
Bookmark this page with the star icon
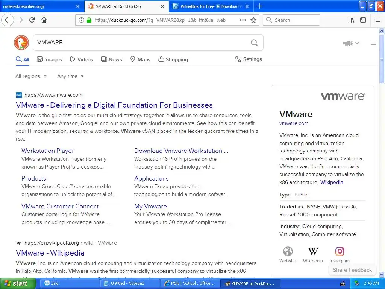(x=253, y=20)
